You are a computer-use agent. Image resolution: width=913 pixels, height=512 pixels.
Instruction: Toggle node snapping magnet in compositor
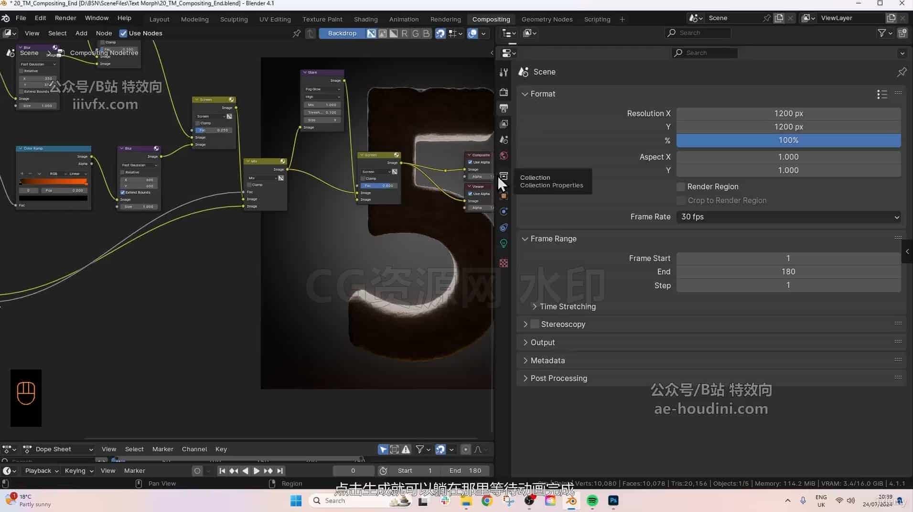pyautogui.click(x=440, y=33)
